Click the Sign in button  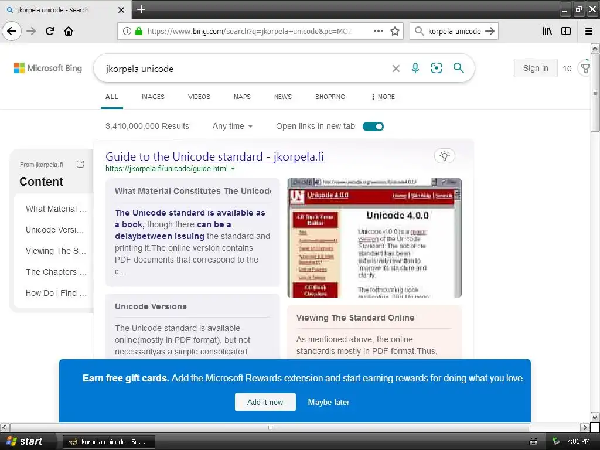(x=536, y=68)
